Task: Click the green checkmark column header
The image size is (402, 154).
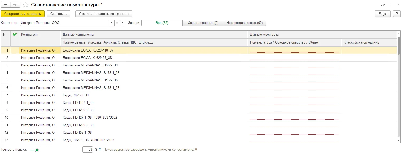Action: [x=15, y=35]
